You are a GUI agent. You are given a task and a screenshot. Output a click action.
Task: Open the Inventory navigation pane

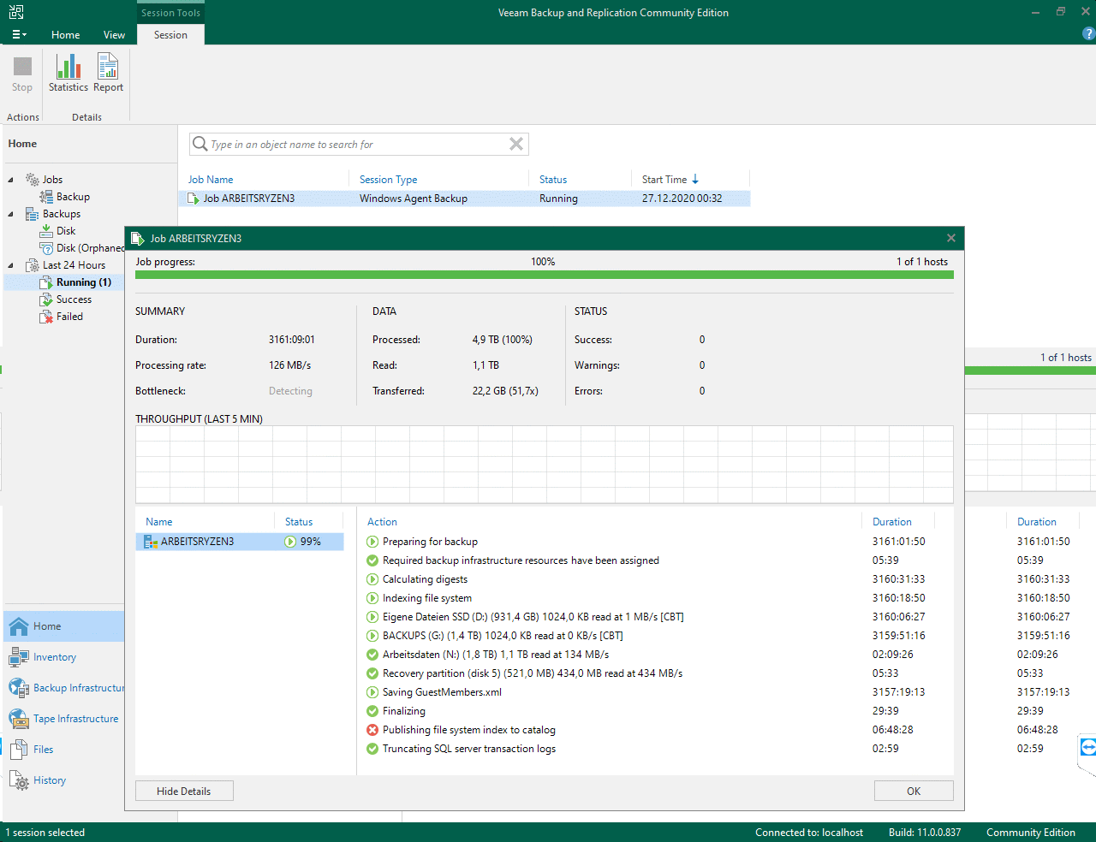(x=64, y=657)
